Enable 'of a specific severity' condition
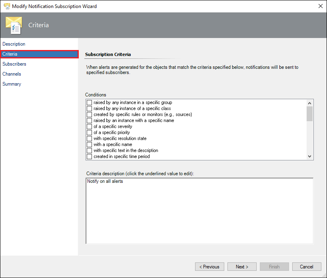Image resolution: width=327 pixels, height=278 pixels. [89, 126]
